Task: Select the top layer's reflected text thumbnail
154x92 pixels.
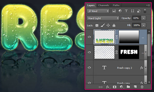Action: [x=104, y=37]
